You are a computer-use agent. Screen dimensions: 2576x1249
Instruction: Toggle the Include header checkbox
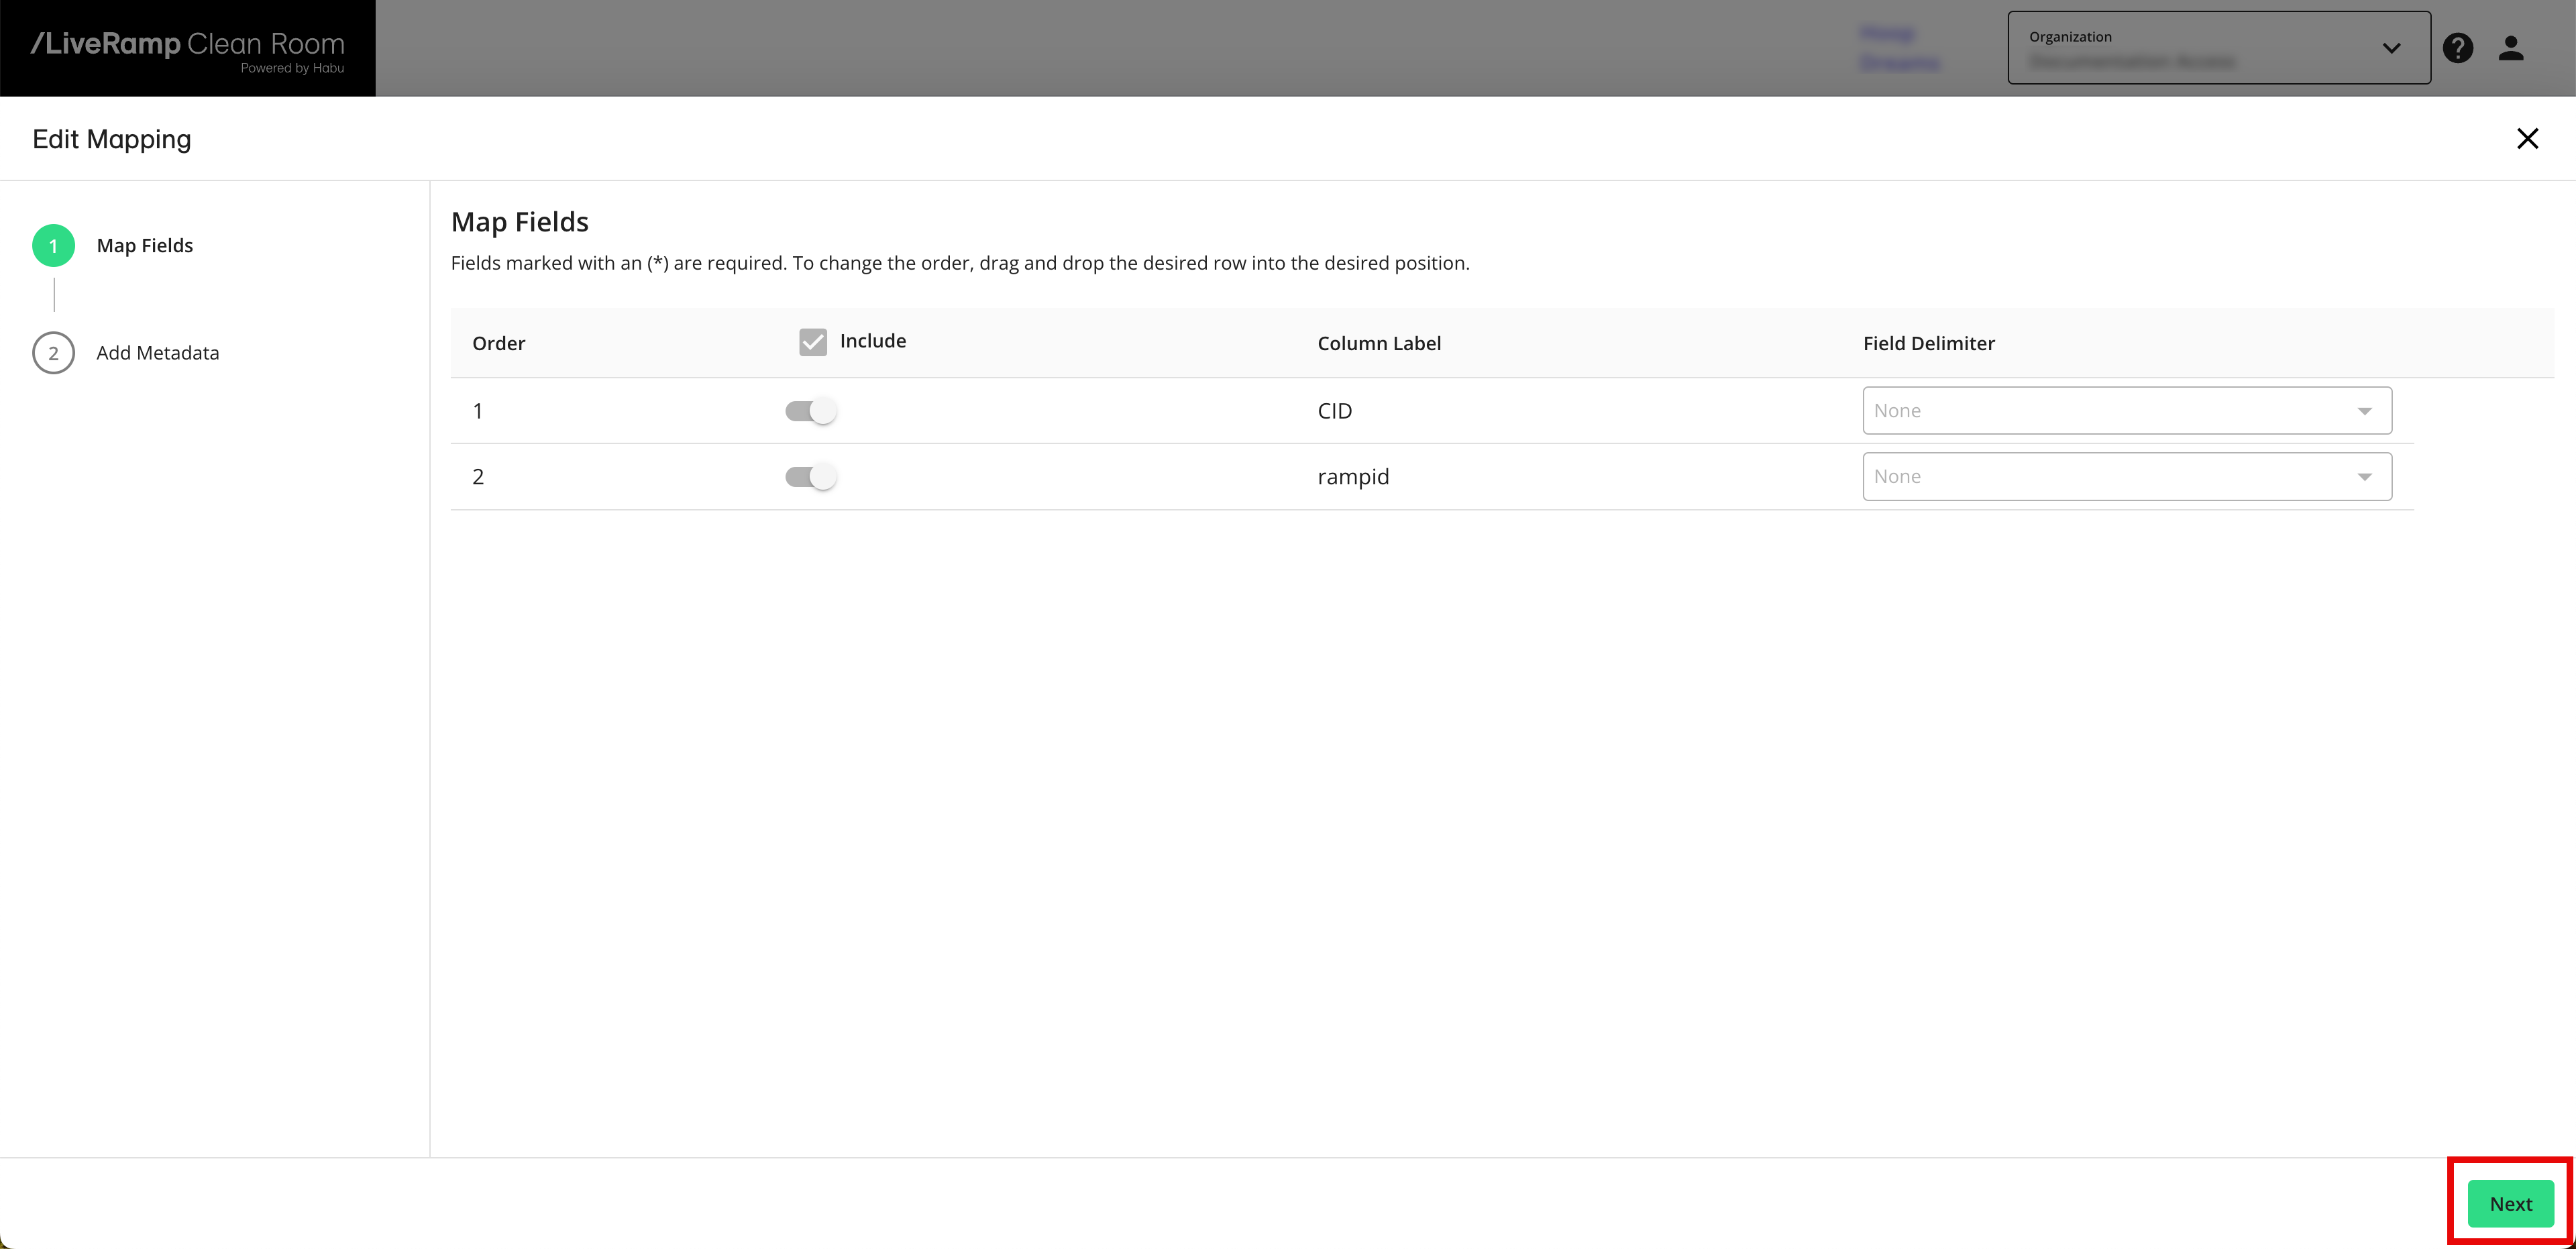813,342
